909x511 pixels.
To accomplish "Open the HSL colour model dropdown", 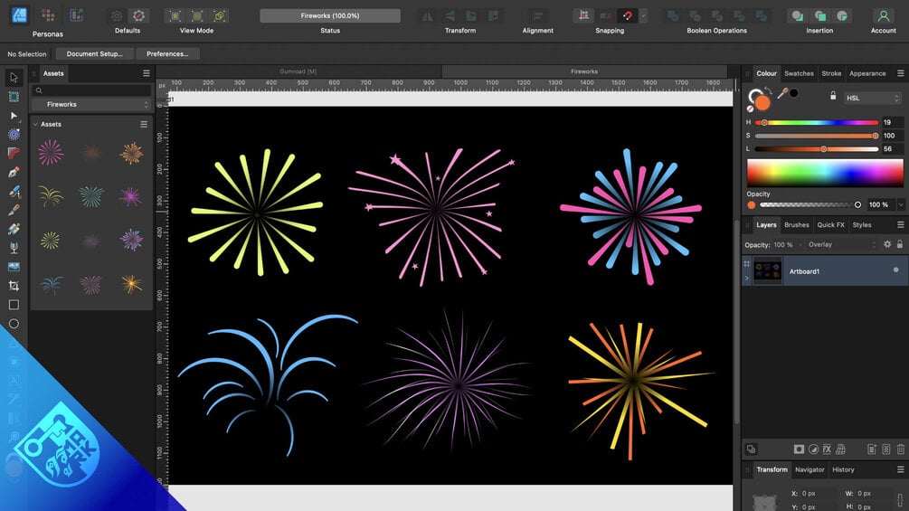I will (x=872, y=98).
